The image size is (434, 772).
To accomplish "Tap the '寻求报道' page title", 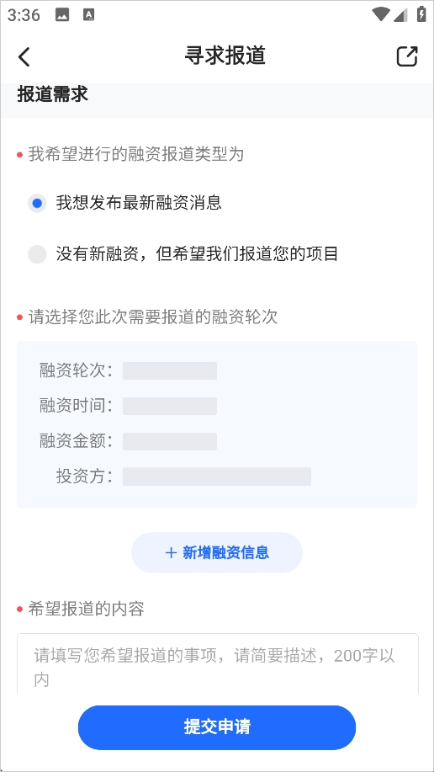I will click(225, 56).
